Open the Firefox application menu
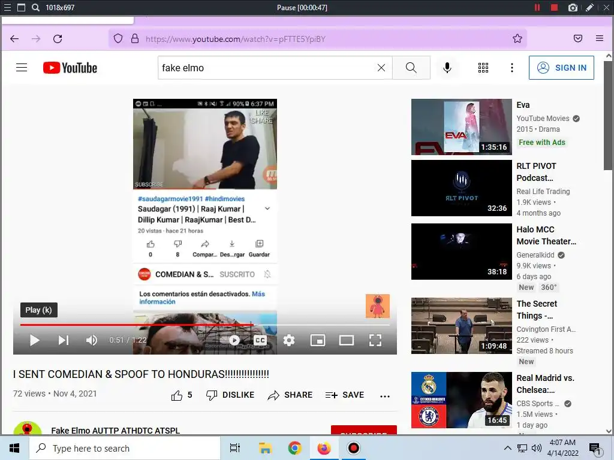 tap(600, 38)
